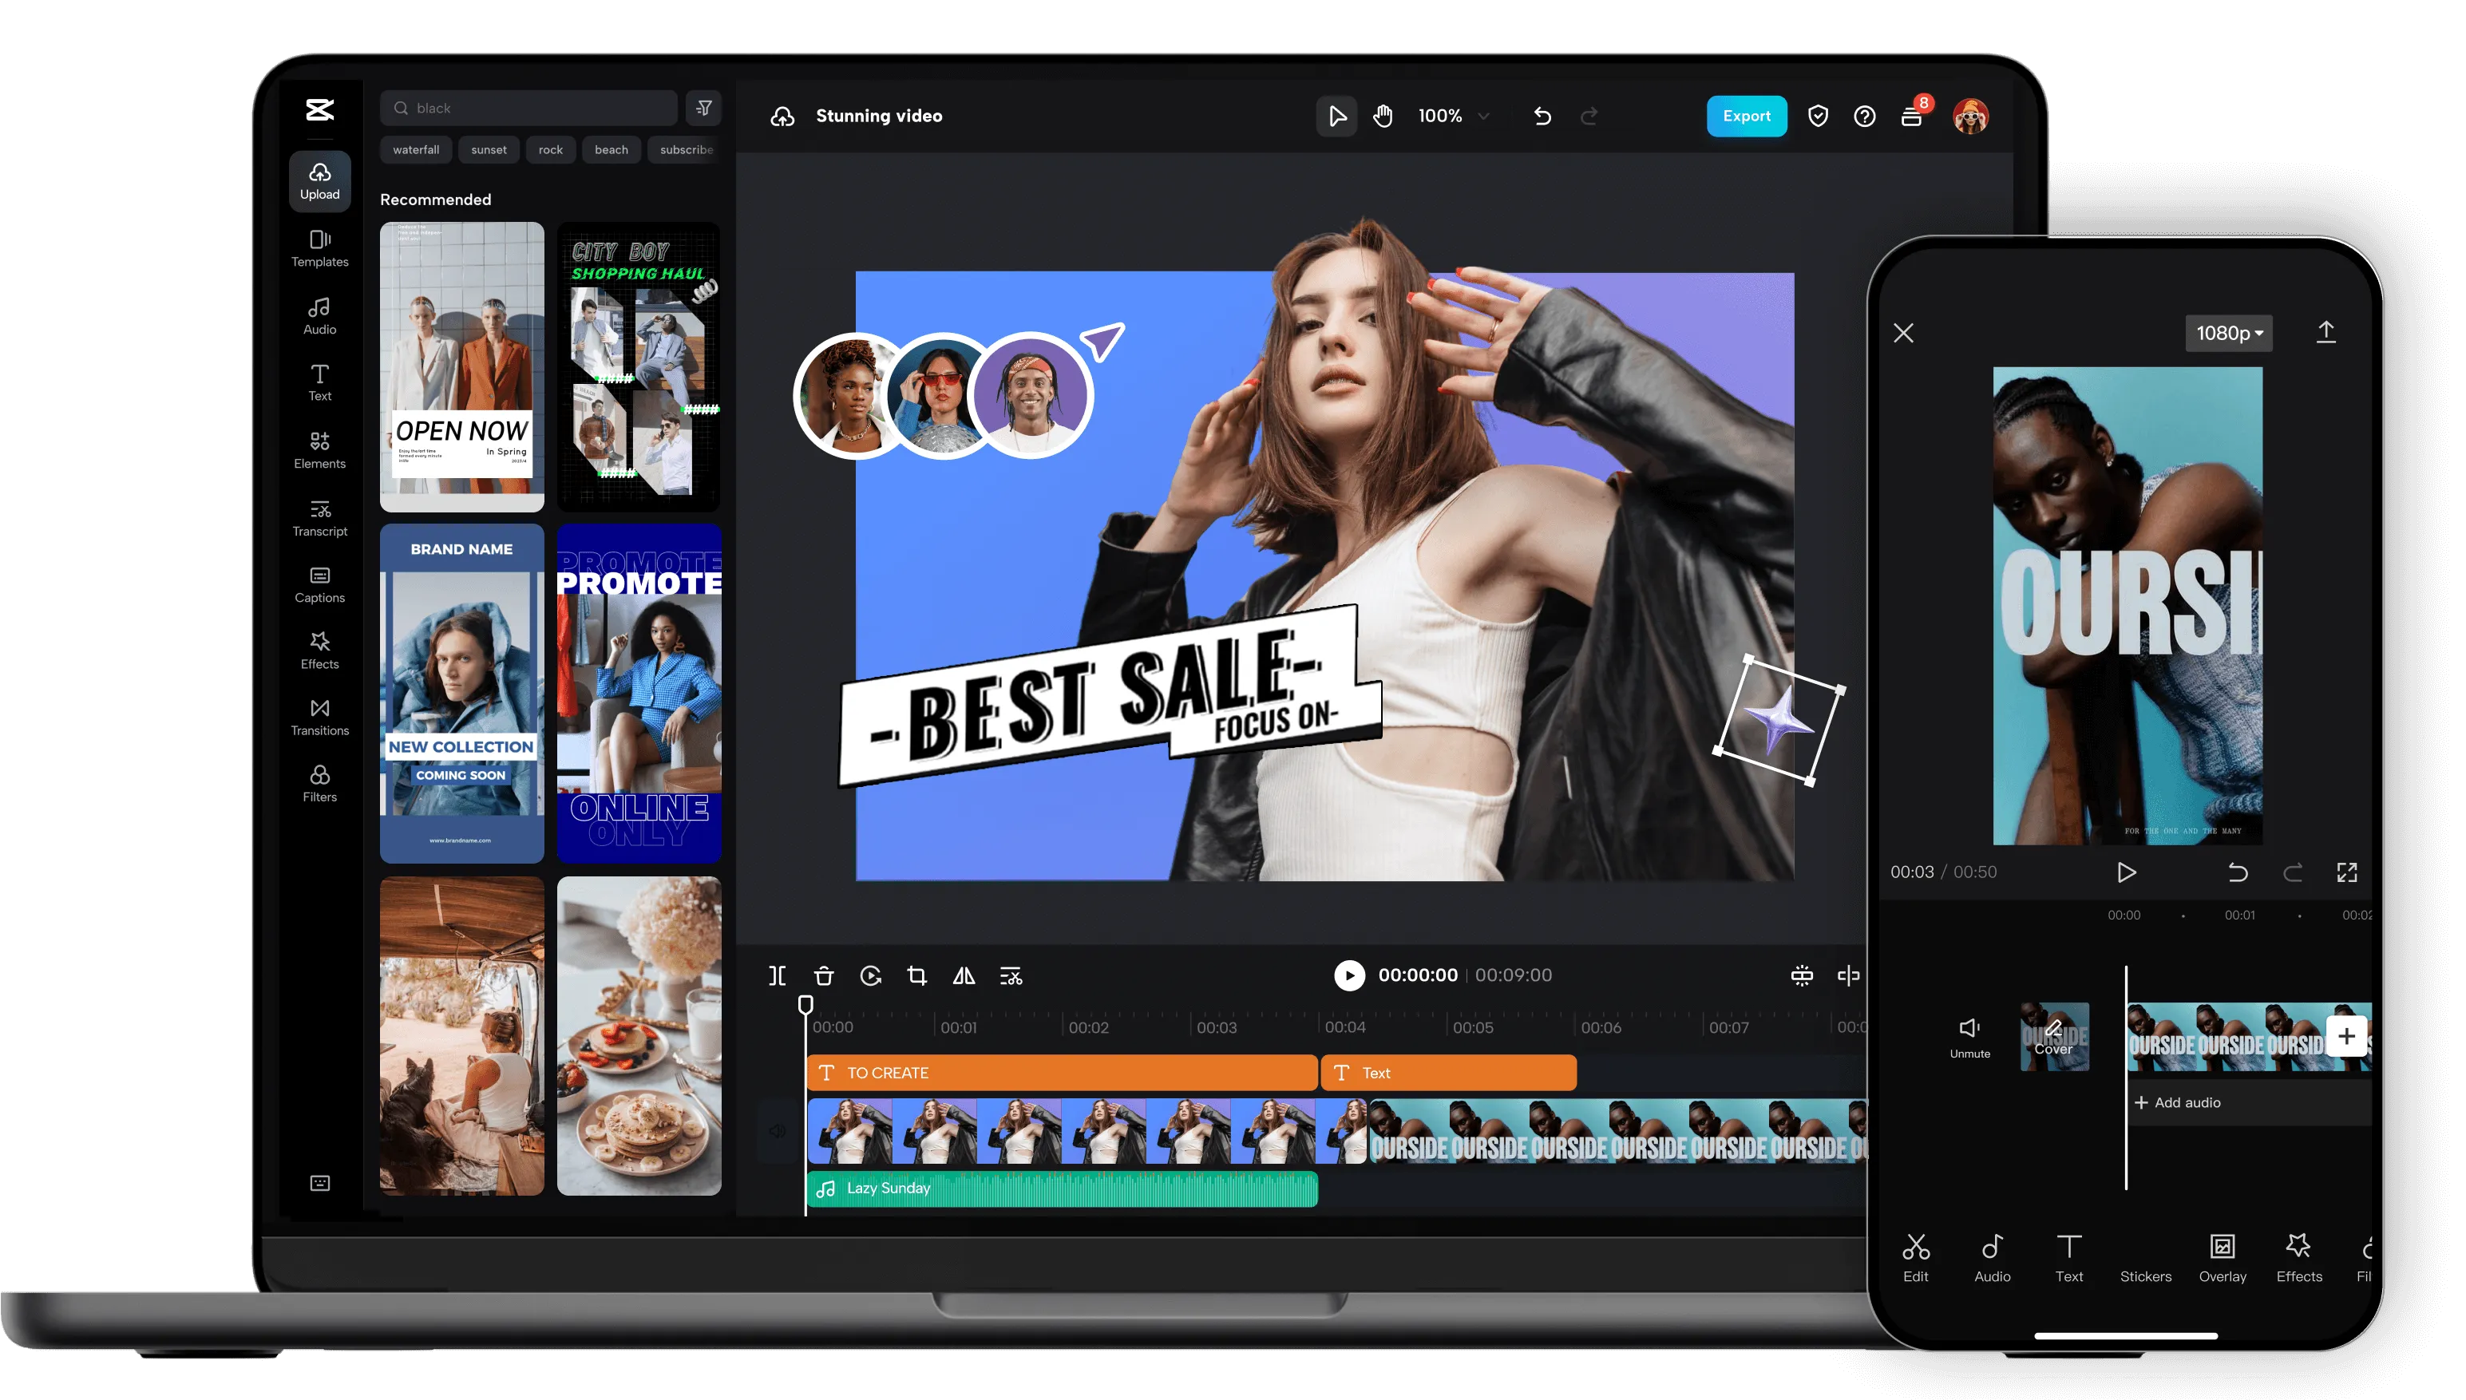Viewport: 2466px width, 1400px height.
Task: Split the clip with the split tool
Action: pos(777,975)
